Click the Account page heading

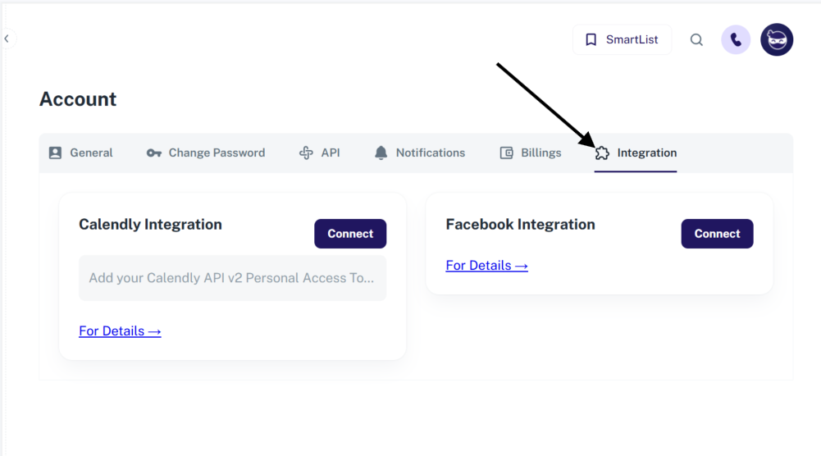(x=78, y=99)
